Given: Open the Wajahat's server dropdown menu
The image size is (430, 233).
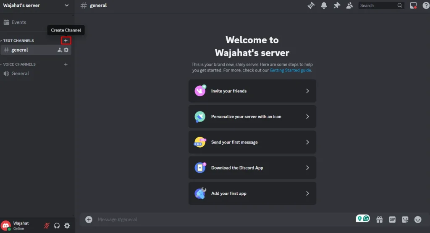Looking at the screenshot, I should pyautogui.click(x=36, y=5).
